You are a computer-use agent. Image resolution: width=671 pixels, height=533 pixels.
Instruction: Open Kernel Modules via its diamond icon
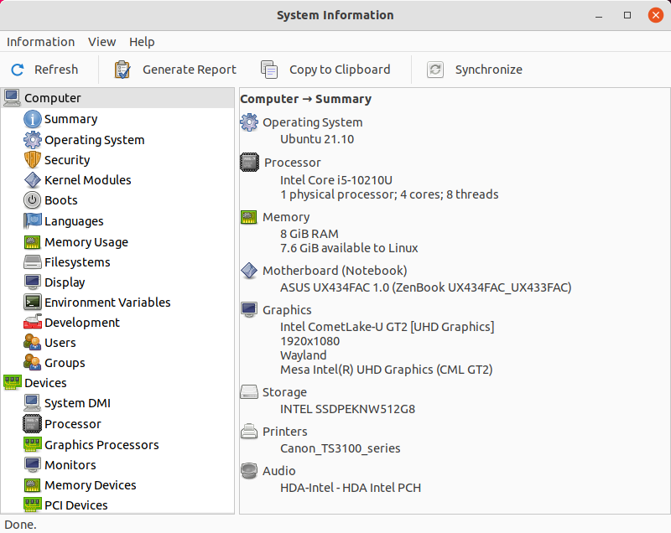(x=33, y=179)
